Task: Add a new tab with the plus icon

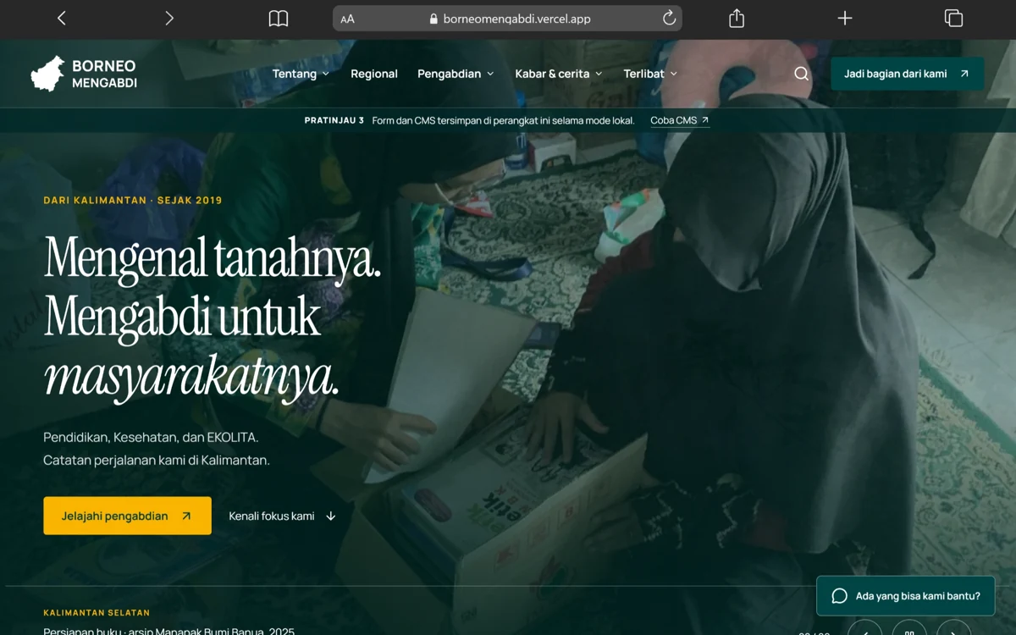Action: point(845,18)
